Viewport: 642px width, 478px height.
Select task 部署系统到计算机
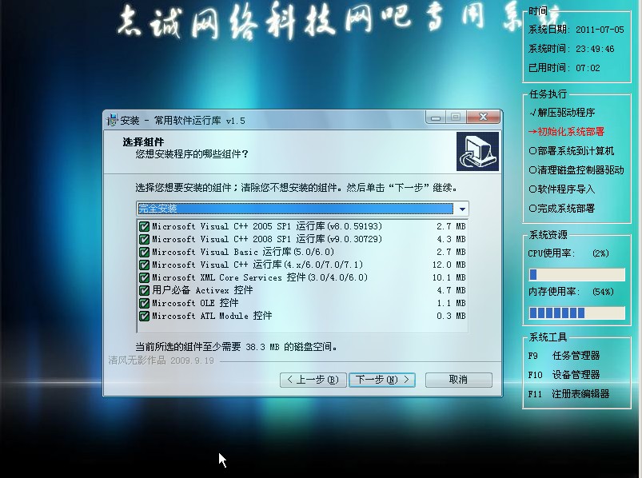[571, 151]
